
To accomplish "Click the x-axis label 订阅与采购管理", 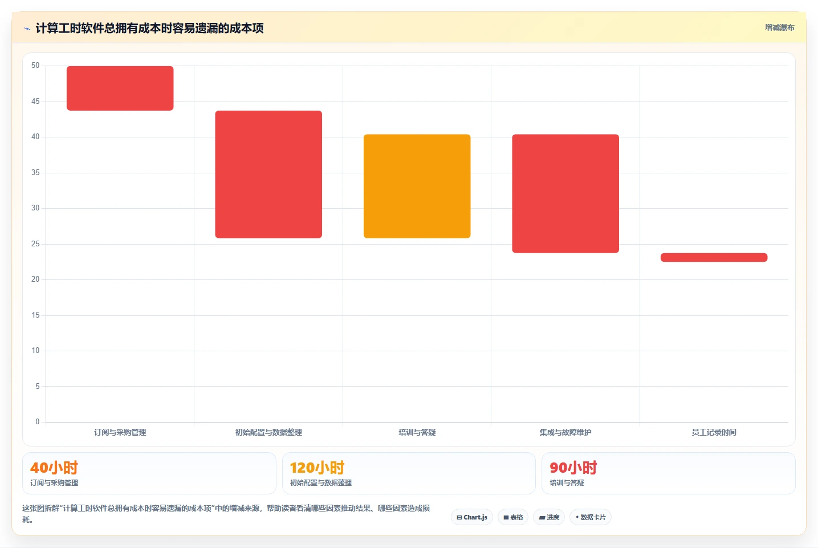I will pos(120,432).
